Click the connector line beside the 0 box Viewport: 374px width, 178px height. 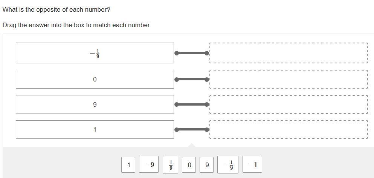192,79
